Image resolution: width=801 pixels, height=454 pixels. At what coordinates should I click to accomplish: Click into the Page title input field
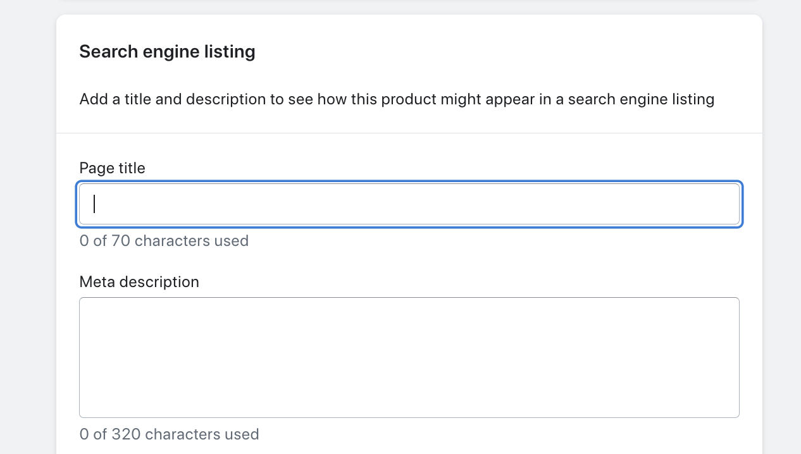(409, 204)
